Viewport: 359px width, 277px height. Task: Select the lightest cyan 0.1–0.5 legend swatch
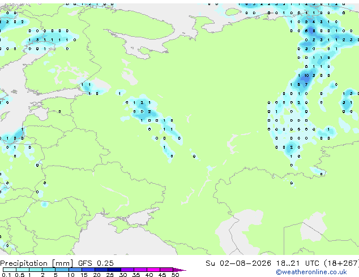pos(10,270)
